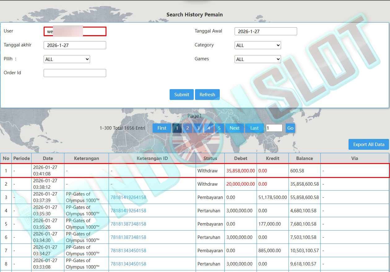Click the Order Id input field
The image size is (390, 272).
[x=75, y=73]
